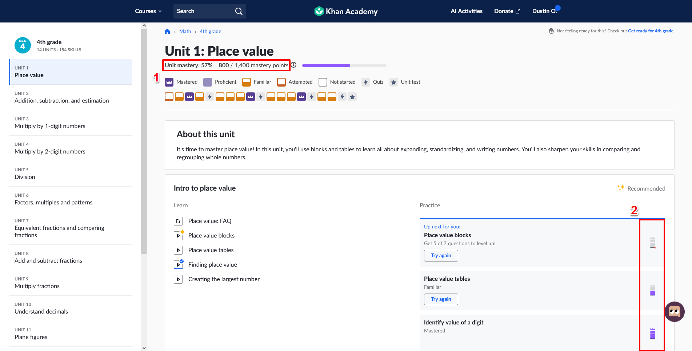Click Try again for Place value blocks
This screenshot has height=351, width=692.
pos(441,256)
